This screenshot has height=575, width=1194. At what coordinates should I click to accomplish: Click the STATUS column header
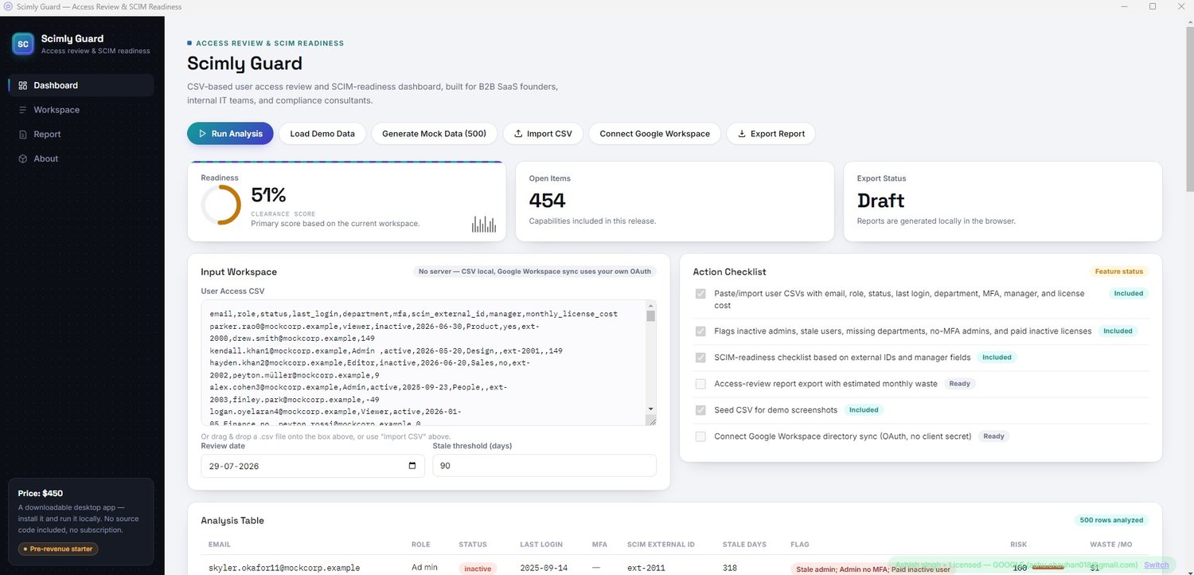tap(473, 545)
